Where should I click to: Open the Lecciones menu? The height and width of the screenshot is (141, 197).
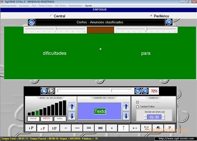24,6
